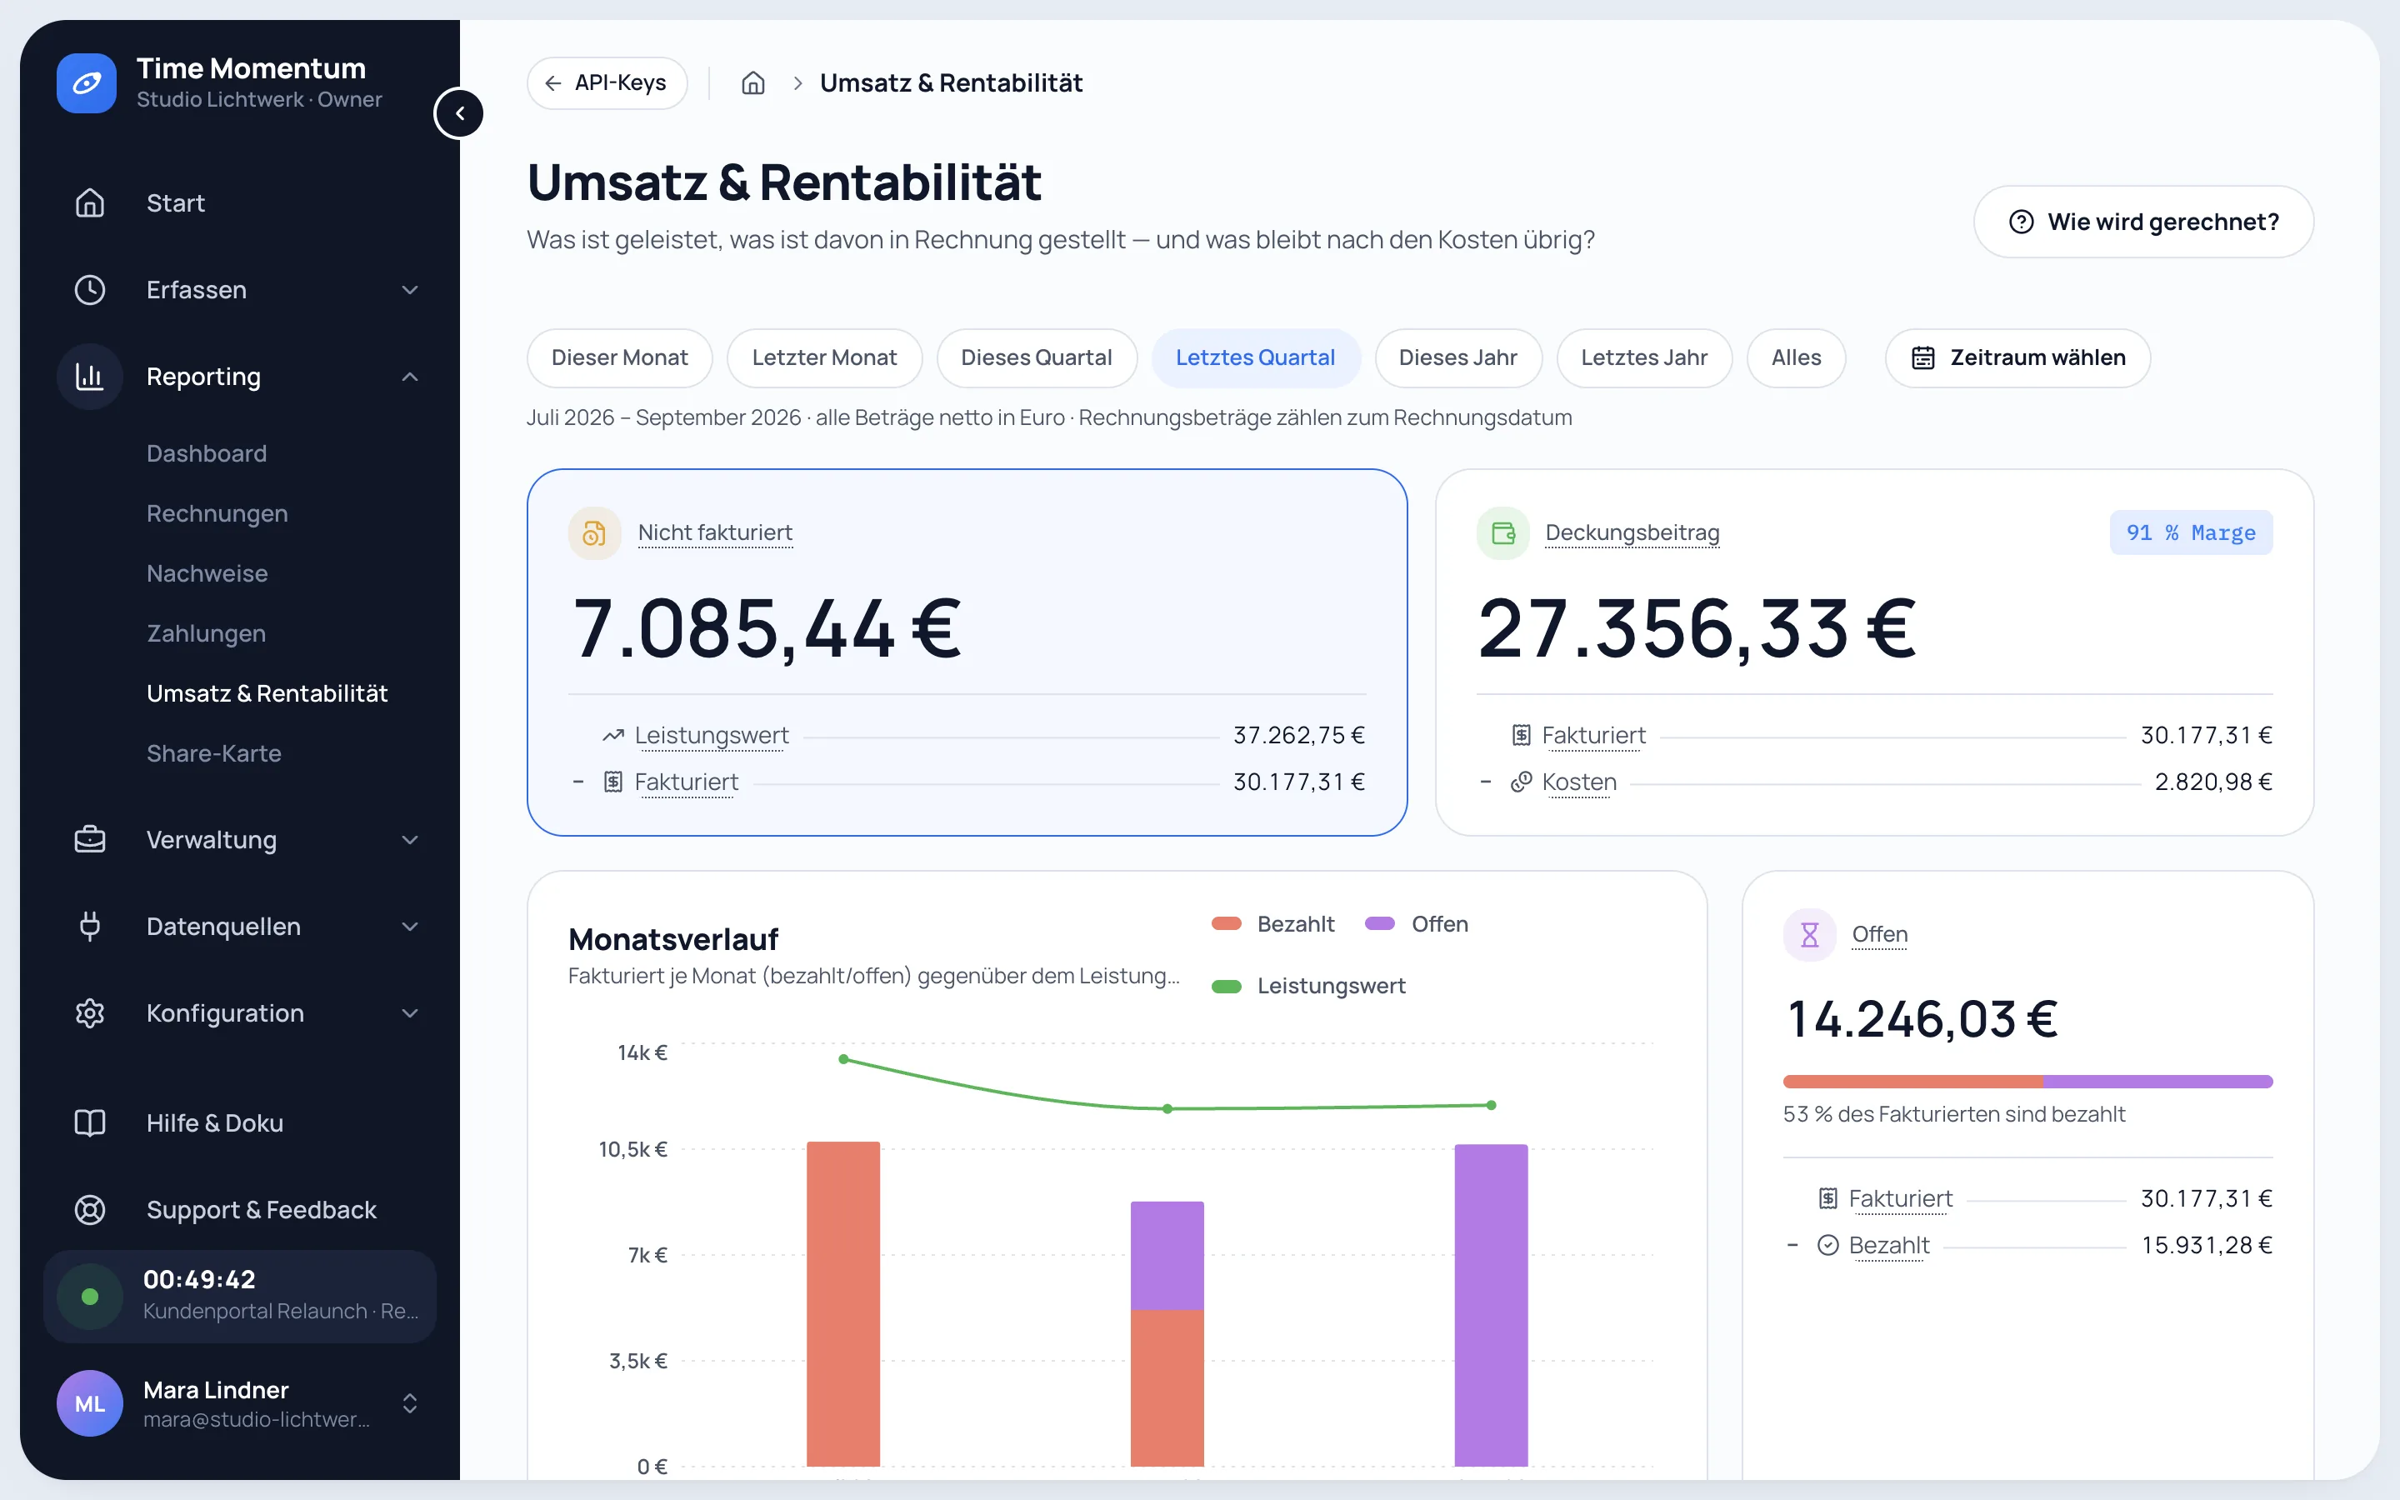Click the green running timer indicator
Viewport: 2400px width, 1500px height.
(x=90, y=1297)
